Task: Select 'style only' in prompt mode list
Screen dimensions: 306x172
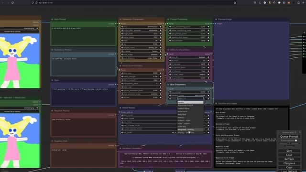Action: click(x=190, y=127)
